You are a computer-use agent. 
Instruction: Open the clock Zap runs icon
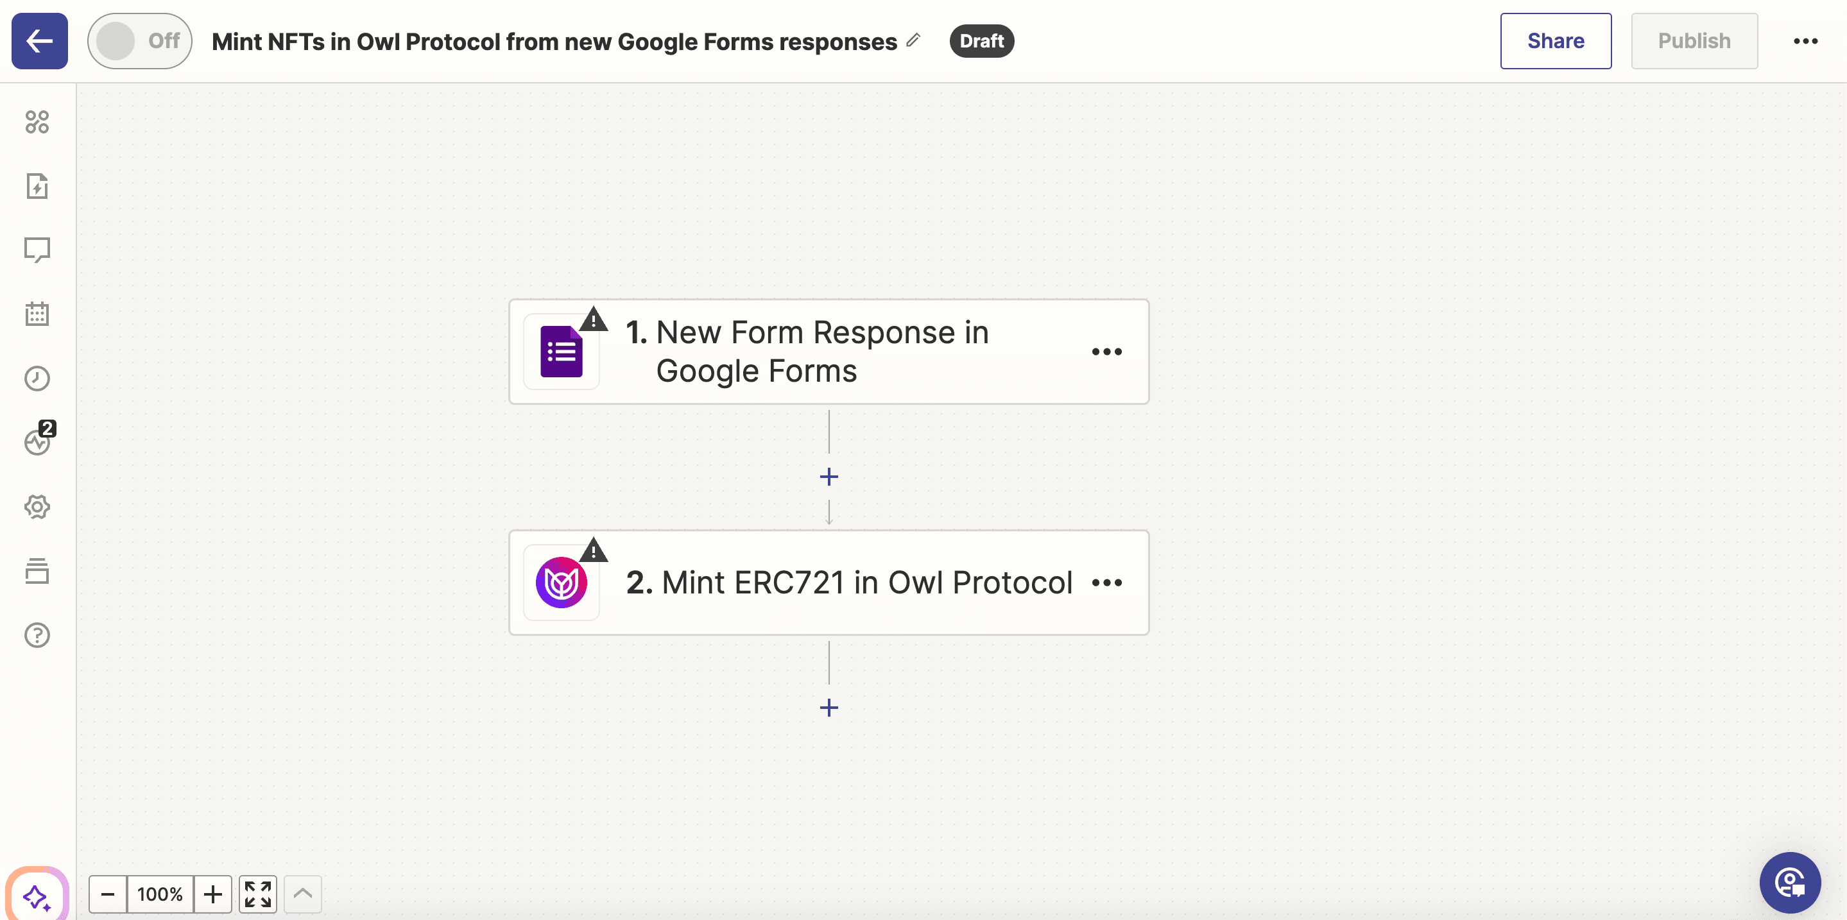click(37, 379)
